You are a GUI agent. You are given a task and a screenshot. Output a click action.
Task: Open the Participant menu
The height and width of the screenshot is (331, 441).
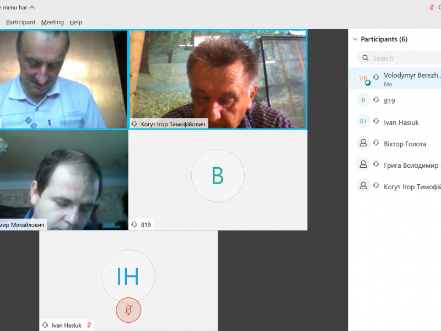click(20, 22)
